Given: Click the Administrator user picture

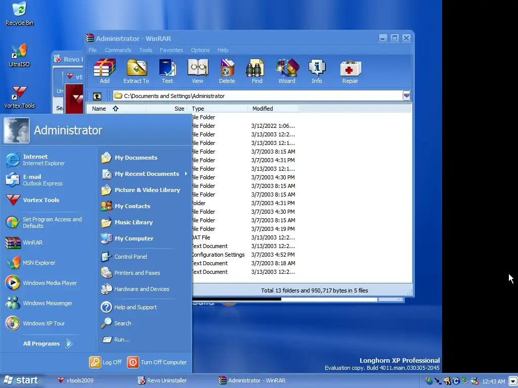Looking at the screenshot, I should click(x=17, y=130).
